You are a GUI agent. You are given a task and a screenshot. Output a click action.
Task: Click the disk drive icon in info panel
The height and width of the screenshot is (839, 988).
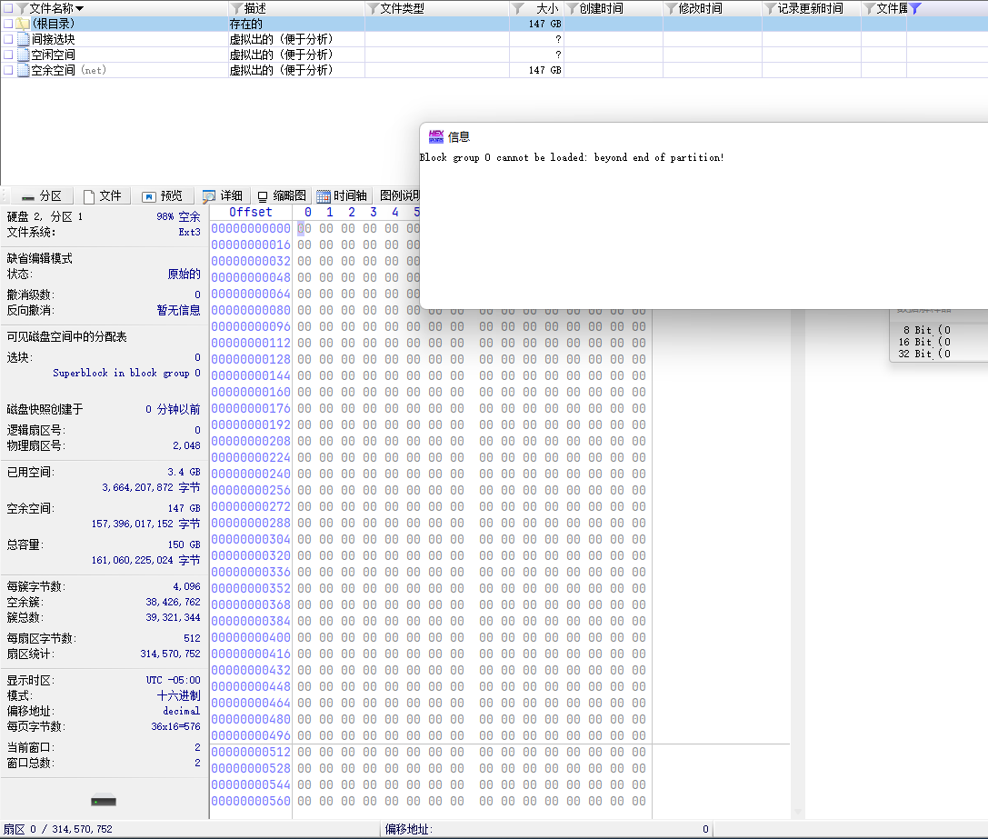pyautogui.click(x=104, y=800)
